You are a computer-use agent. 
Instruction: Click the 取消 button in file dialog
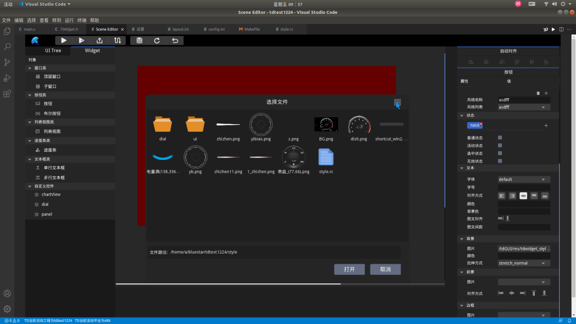(385, 270)
